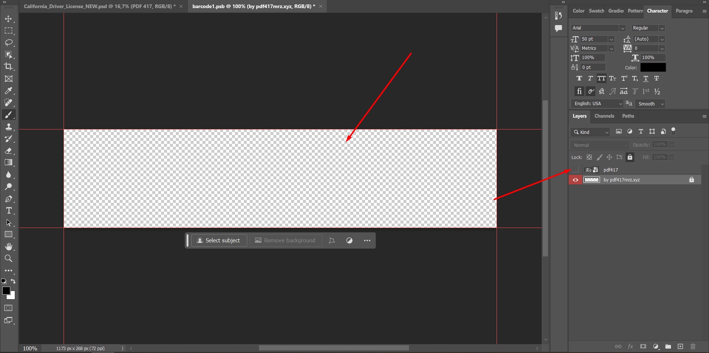Viewport: 709px width, 353px height.
Task: Toggle visibility of the pdf417 layer
Action: 575,170
